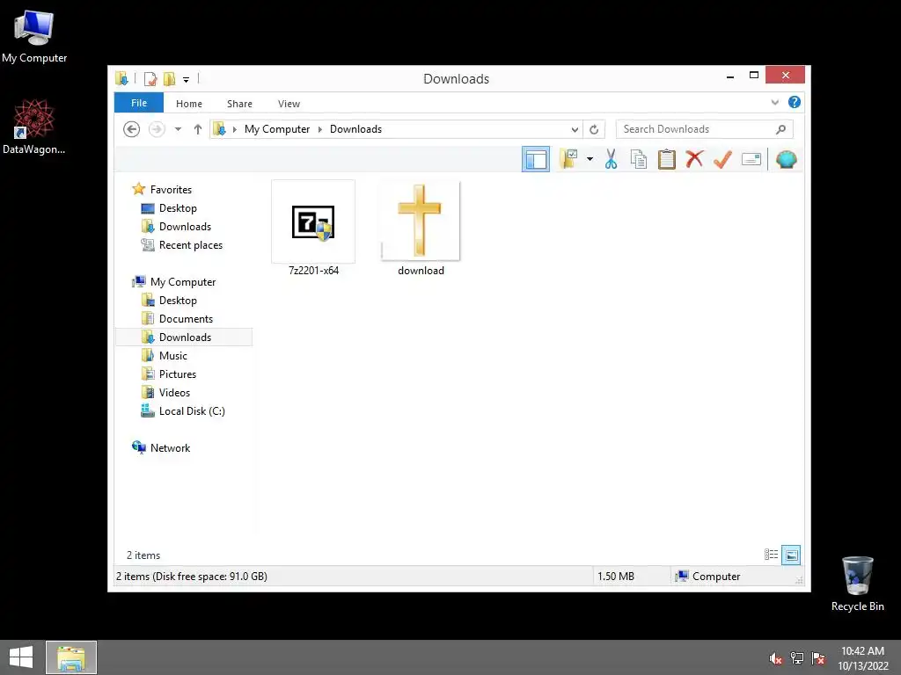Click the Rename toolbar icon
Image resolution: width=901 pixels, height=675 pixels.
[751, 159]
